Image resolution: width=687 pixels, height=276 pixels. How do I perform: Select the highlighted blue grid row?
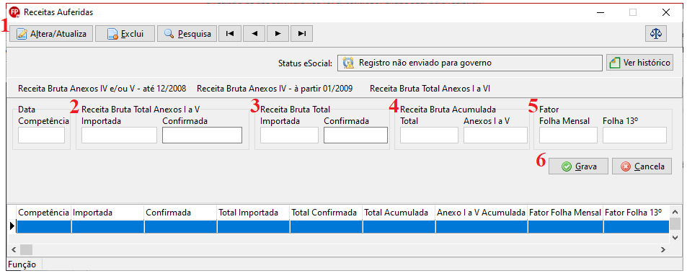(342, 226)
